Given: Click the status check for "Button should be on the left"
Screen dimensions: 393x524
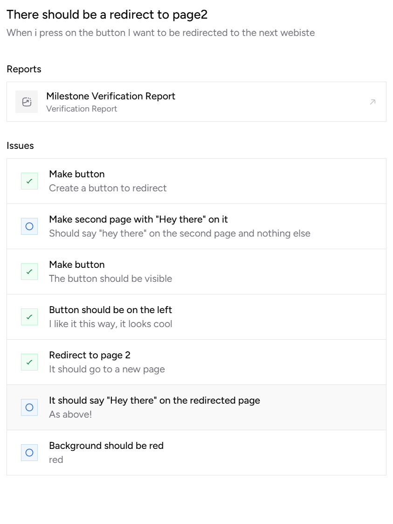Looking at the screenshot, I should coord(29,317).
